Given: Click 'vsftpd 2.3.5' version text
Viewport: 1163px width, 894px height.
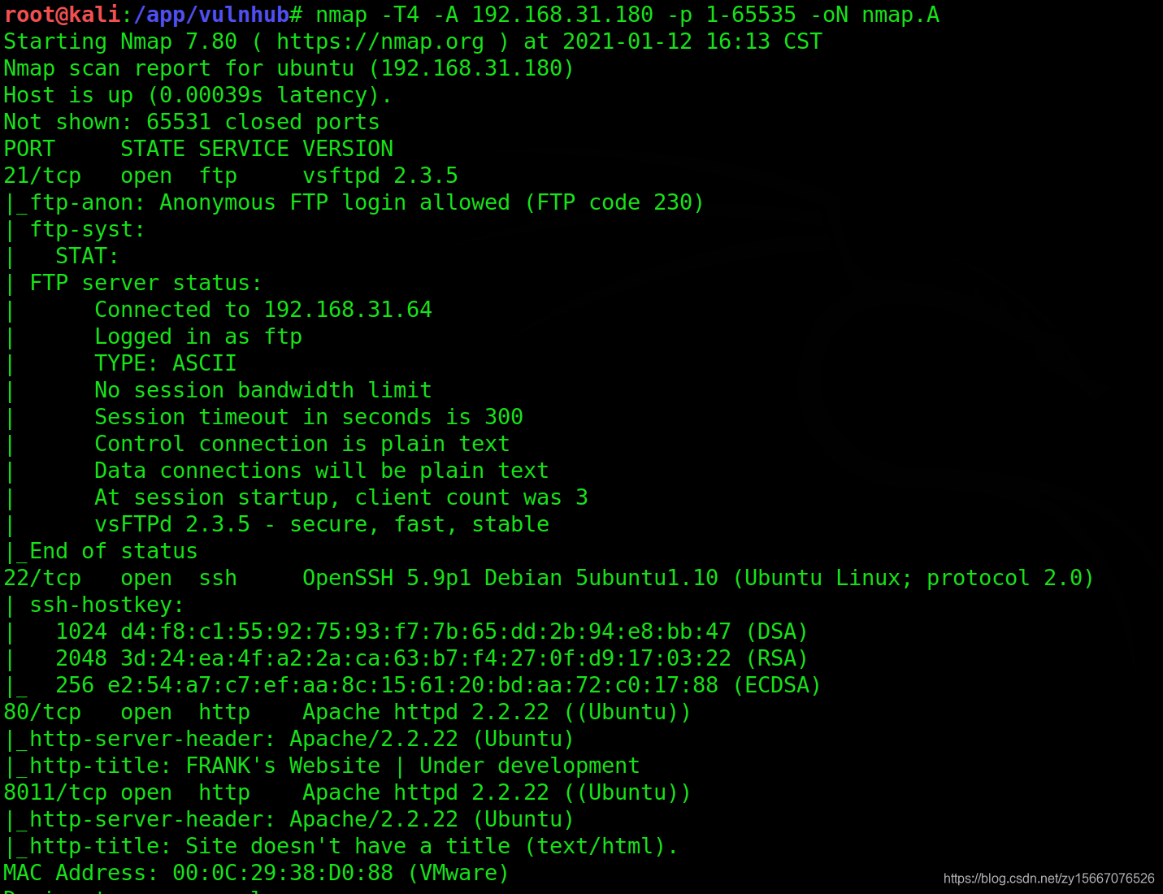Looking at the screenshot, I should (x=380, y=176).
